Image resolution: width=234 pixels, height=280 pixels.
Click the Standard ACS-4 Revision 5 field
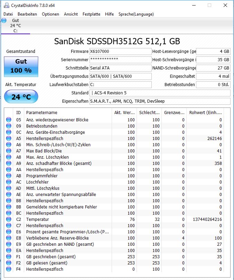click(x=160, y=93)
